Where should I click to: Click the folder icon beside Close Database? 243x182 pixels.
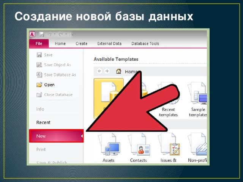pos(39,94)
